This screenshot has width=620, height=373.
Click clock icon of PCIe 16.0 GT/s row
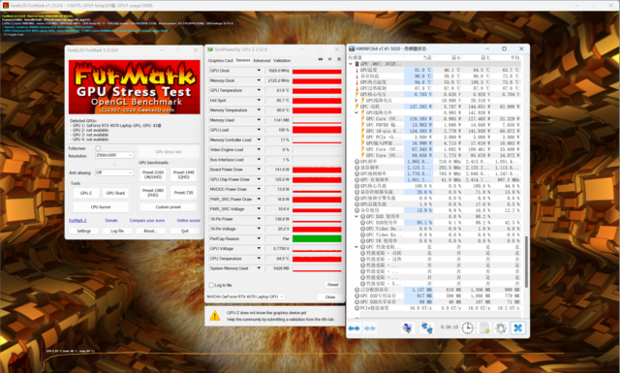click(x=357, y=308)
